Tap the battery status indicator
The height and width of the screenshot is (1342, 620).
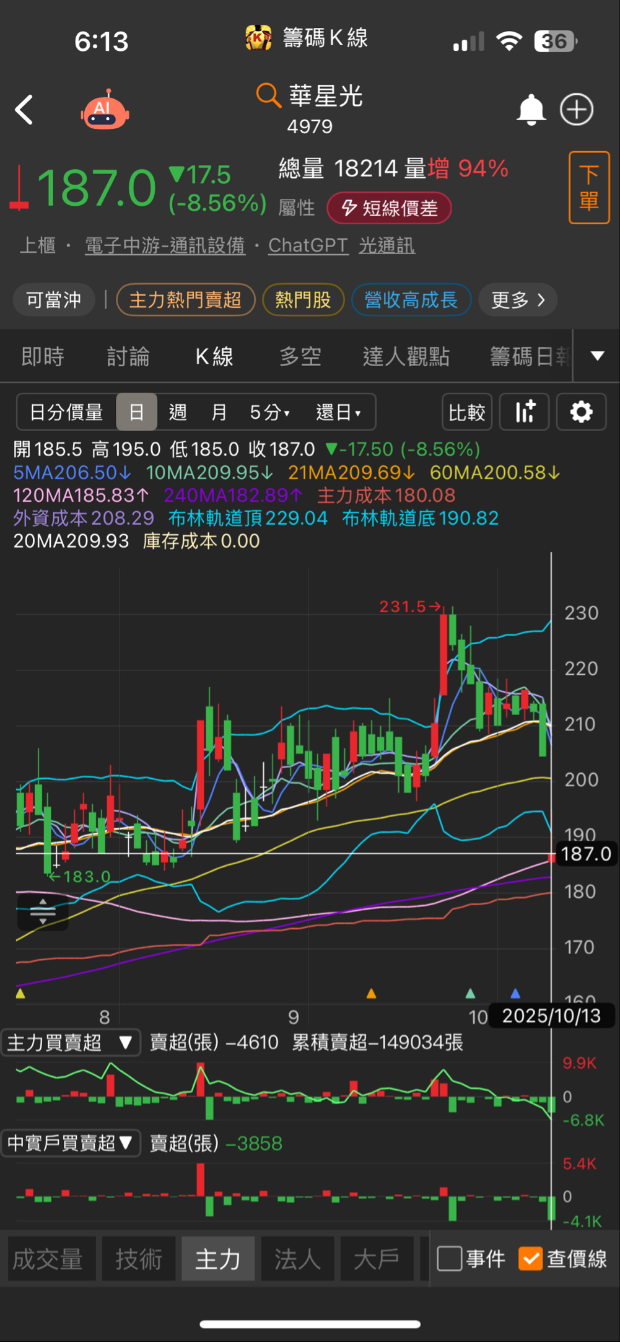556,42
